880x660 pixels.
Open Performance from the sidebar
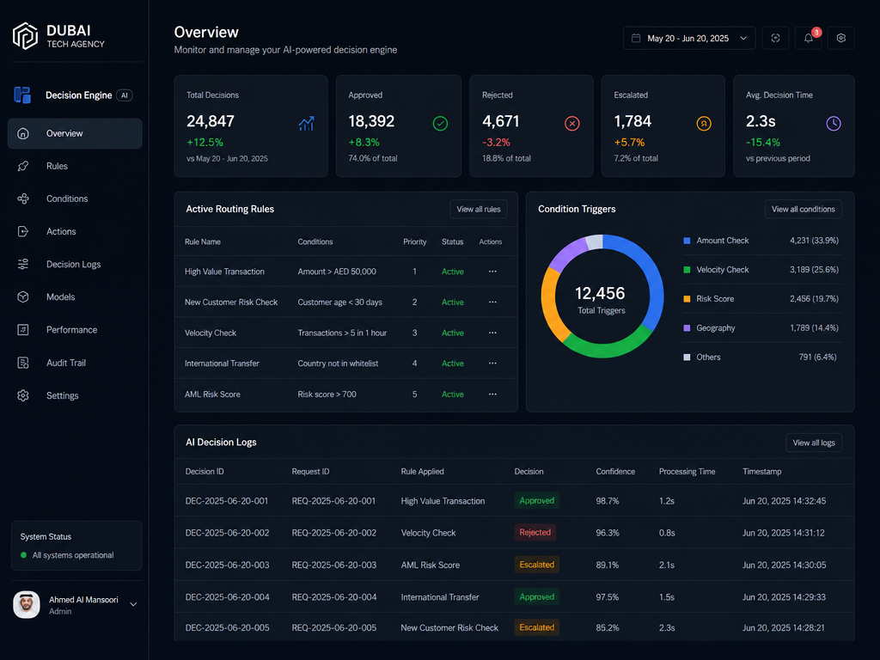click(x=75, y=329)
